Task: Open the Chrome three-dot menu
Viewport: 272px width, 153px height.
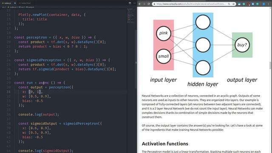Action: (268, 4)
